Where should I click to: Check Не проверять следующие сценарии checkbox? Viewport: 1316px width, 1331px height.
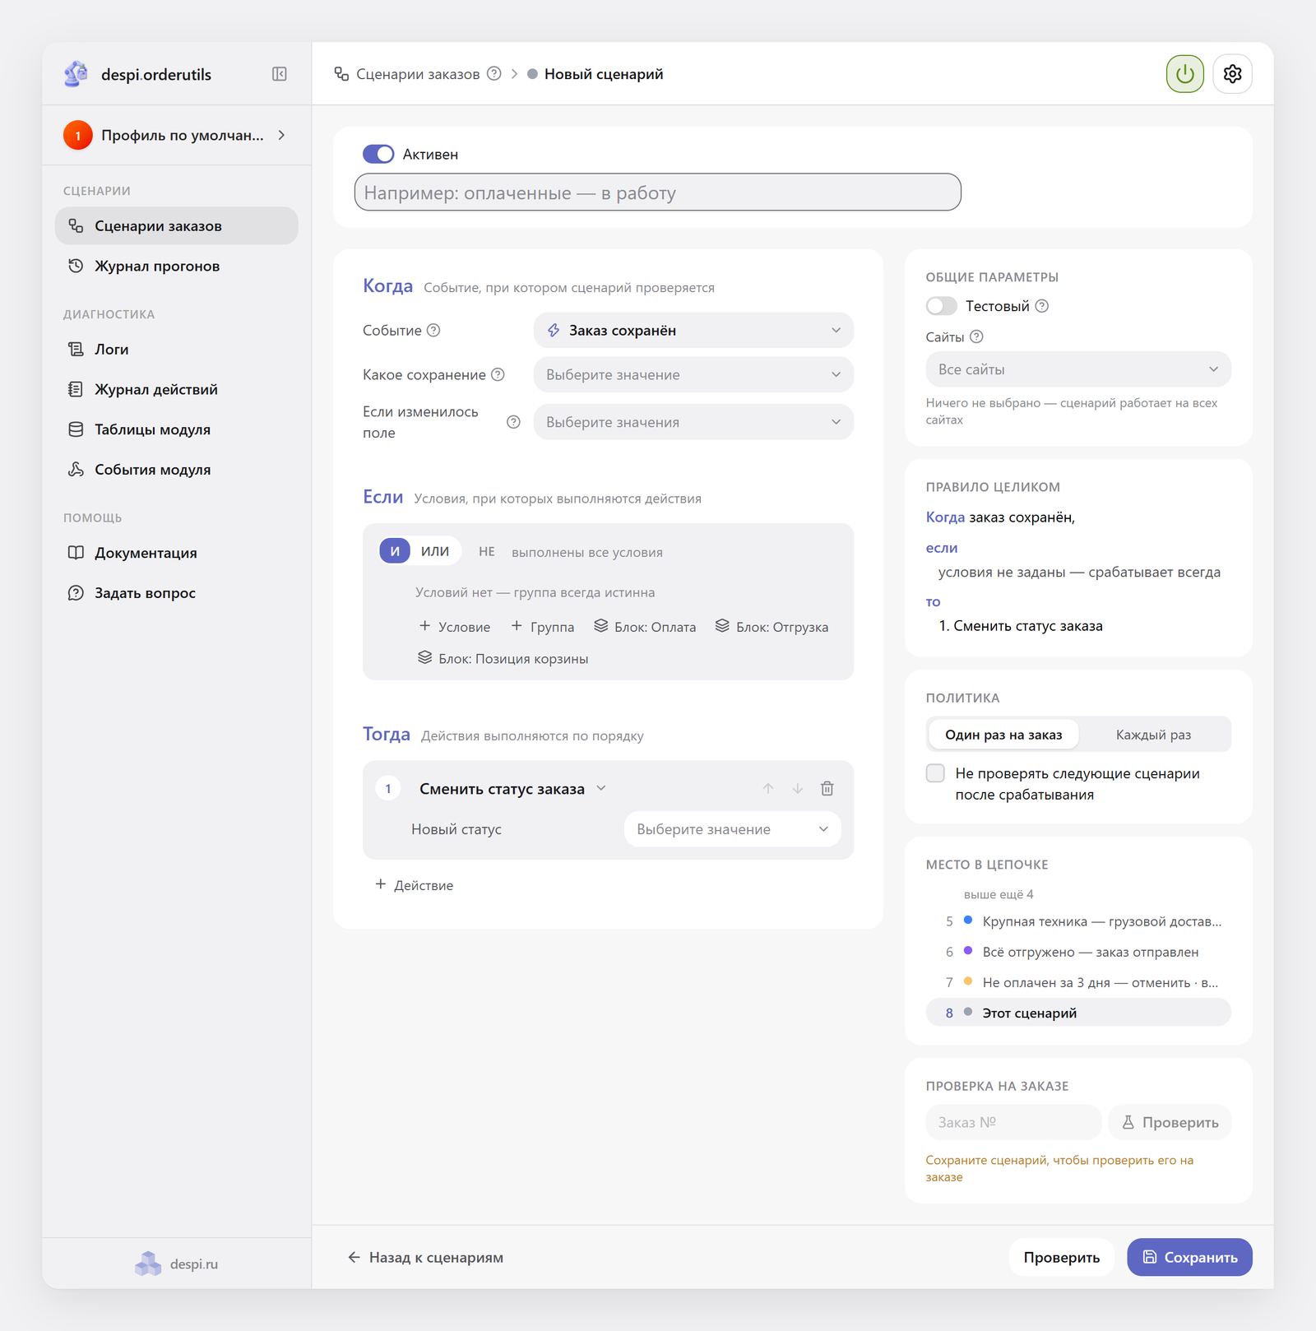[935, 773]
